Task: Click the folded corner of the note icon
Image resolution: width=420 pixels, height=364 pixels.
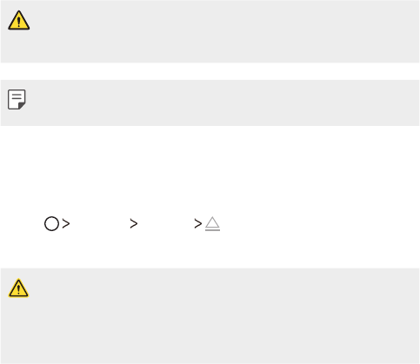Action: pos(23,106)
